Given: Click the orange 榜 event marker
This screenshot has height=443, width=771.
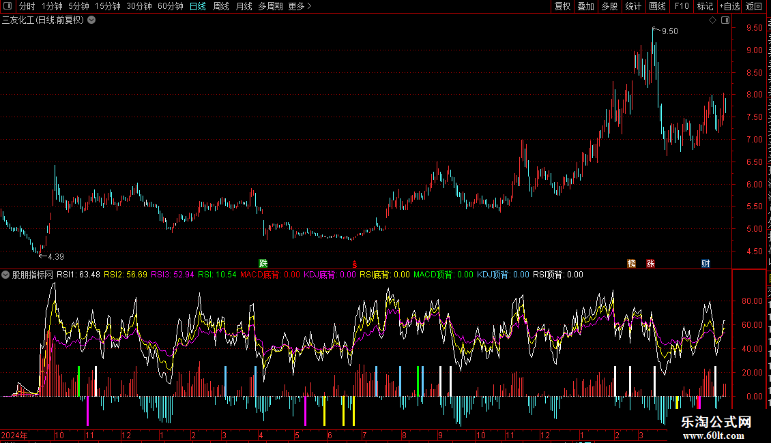Looking at the screenshot, I should click(x=631, y=264).
